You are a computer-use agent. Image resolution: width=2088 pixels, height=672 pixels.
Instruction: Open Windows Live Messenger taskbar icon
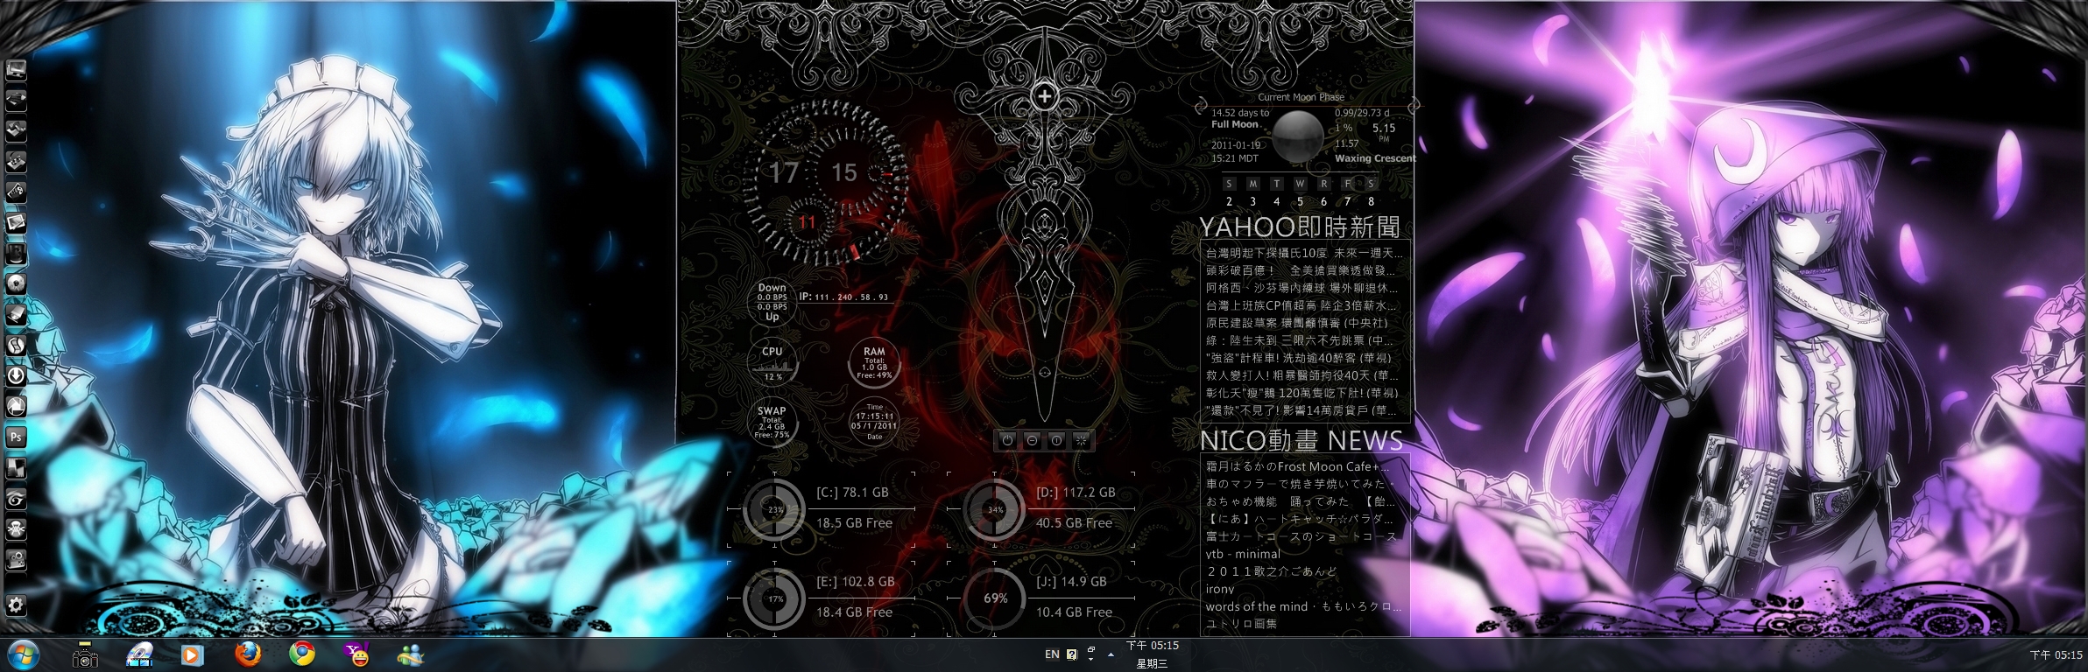pyautogui.click(x=410, y=654)
